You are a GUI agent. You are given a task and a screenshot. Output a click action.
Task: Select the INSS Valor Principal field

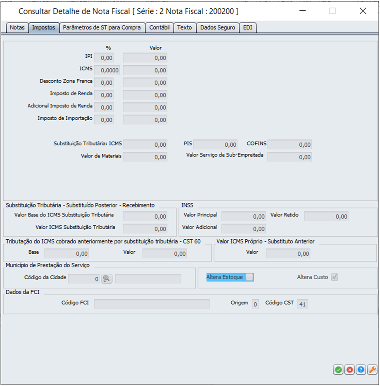pos(244,217)
